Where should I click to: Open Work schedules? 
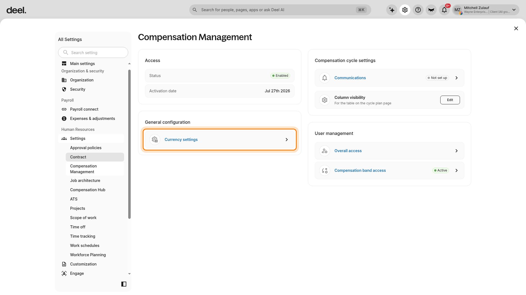95,246
